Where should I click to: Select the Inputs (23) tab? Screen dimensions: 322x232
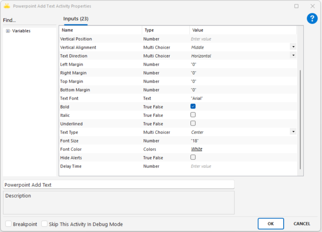click(x=75, y=19)
